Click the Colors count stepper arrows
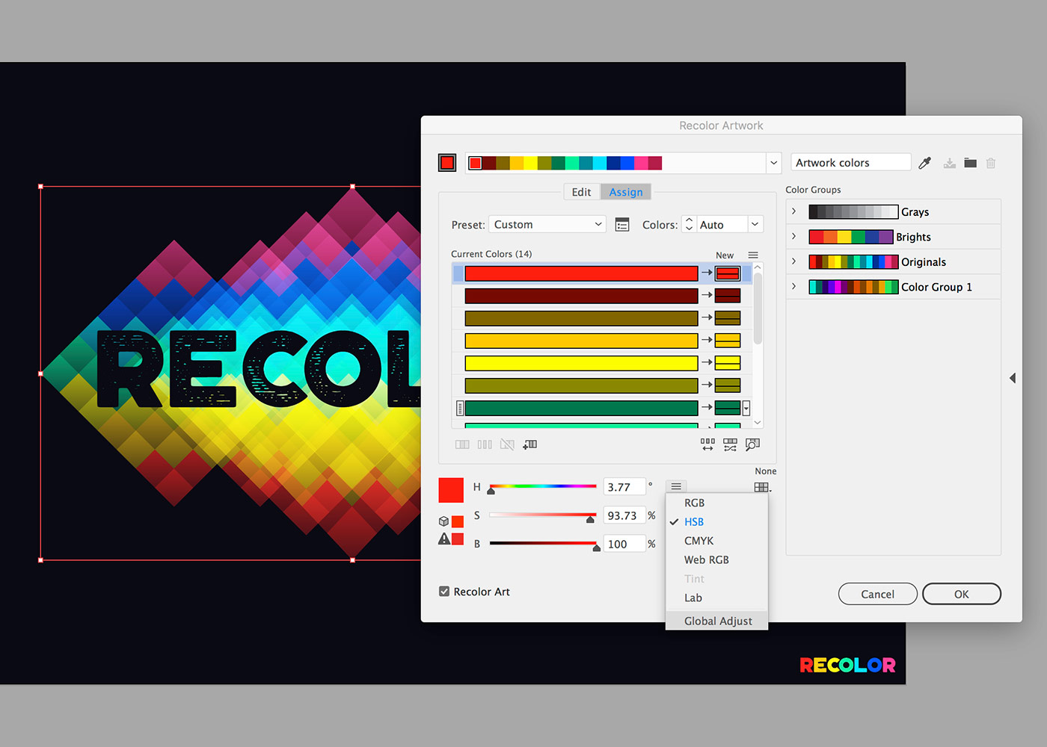This screenshot has width=1047, height=747. 689,225
